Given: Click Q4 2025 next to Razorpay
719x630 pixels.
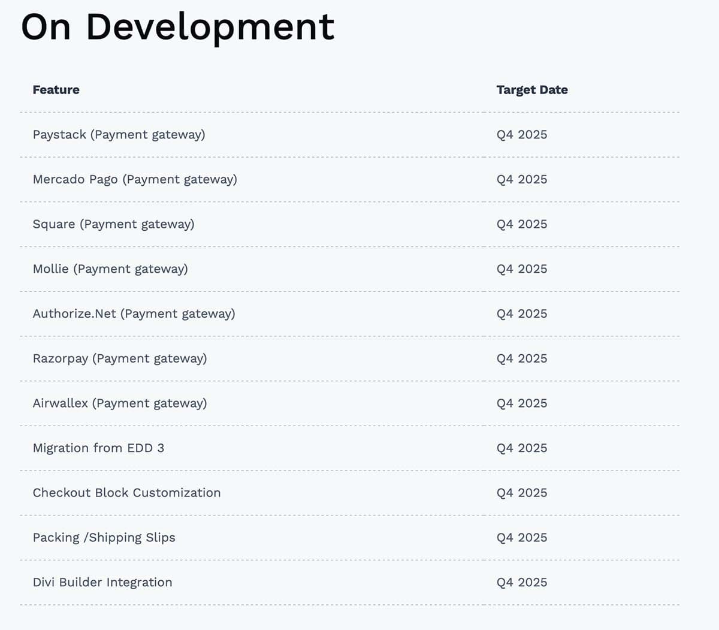Looking at the screenshot, I should (521, 358).
